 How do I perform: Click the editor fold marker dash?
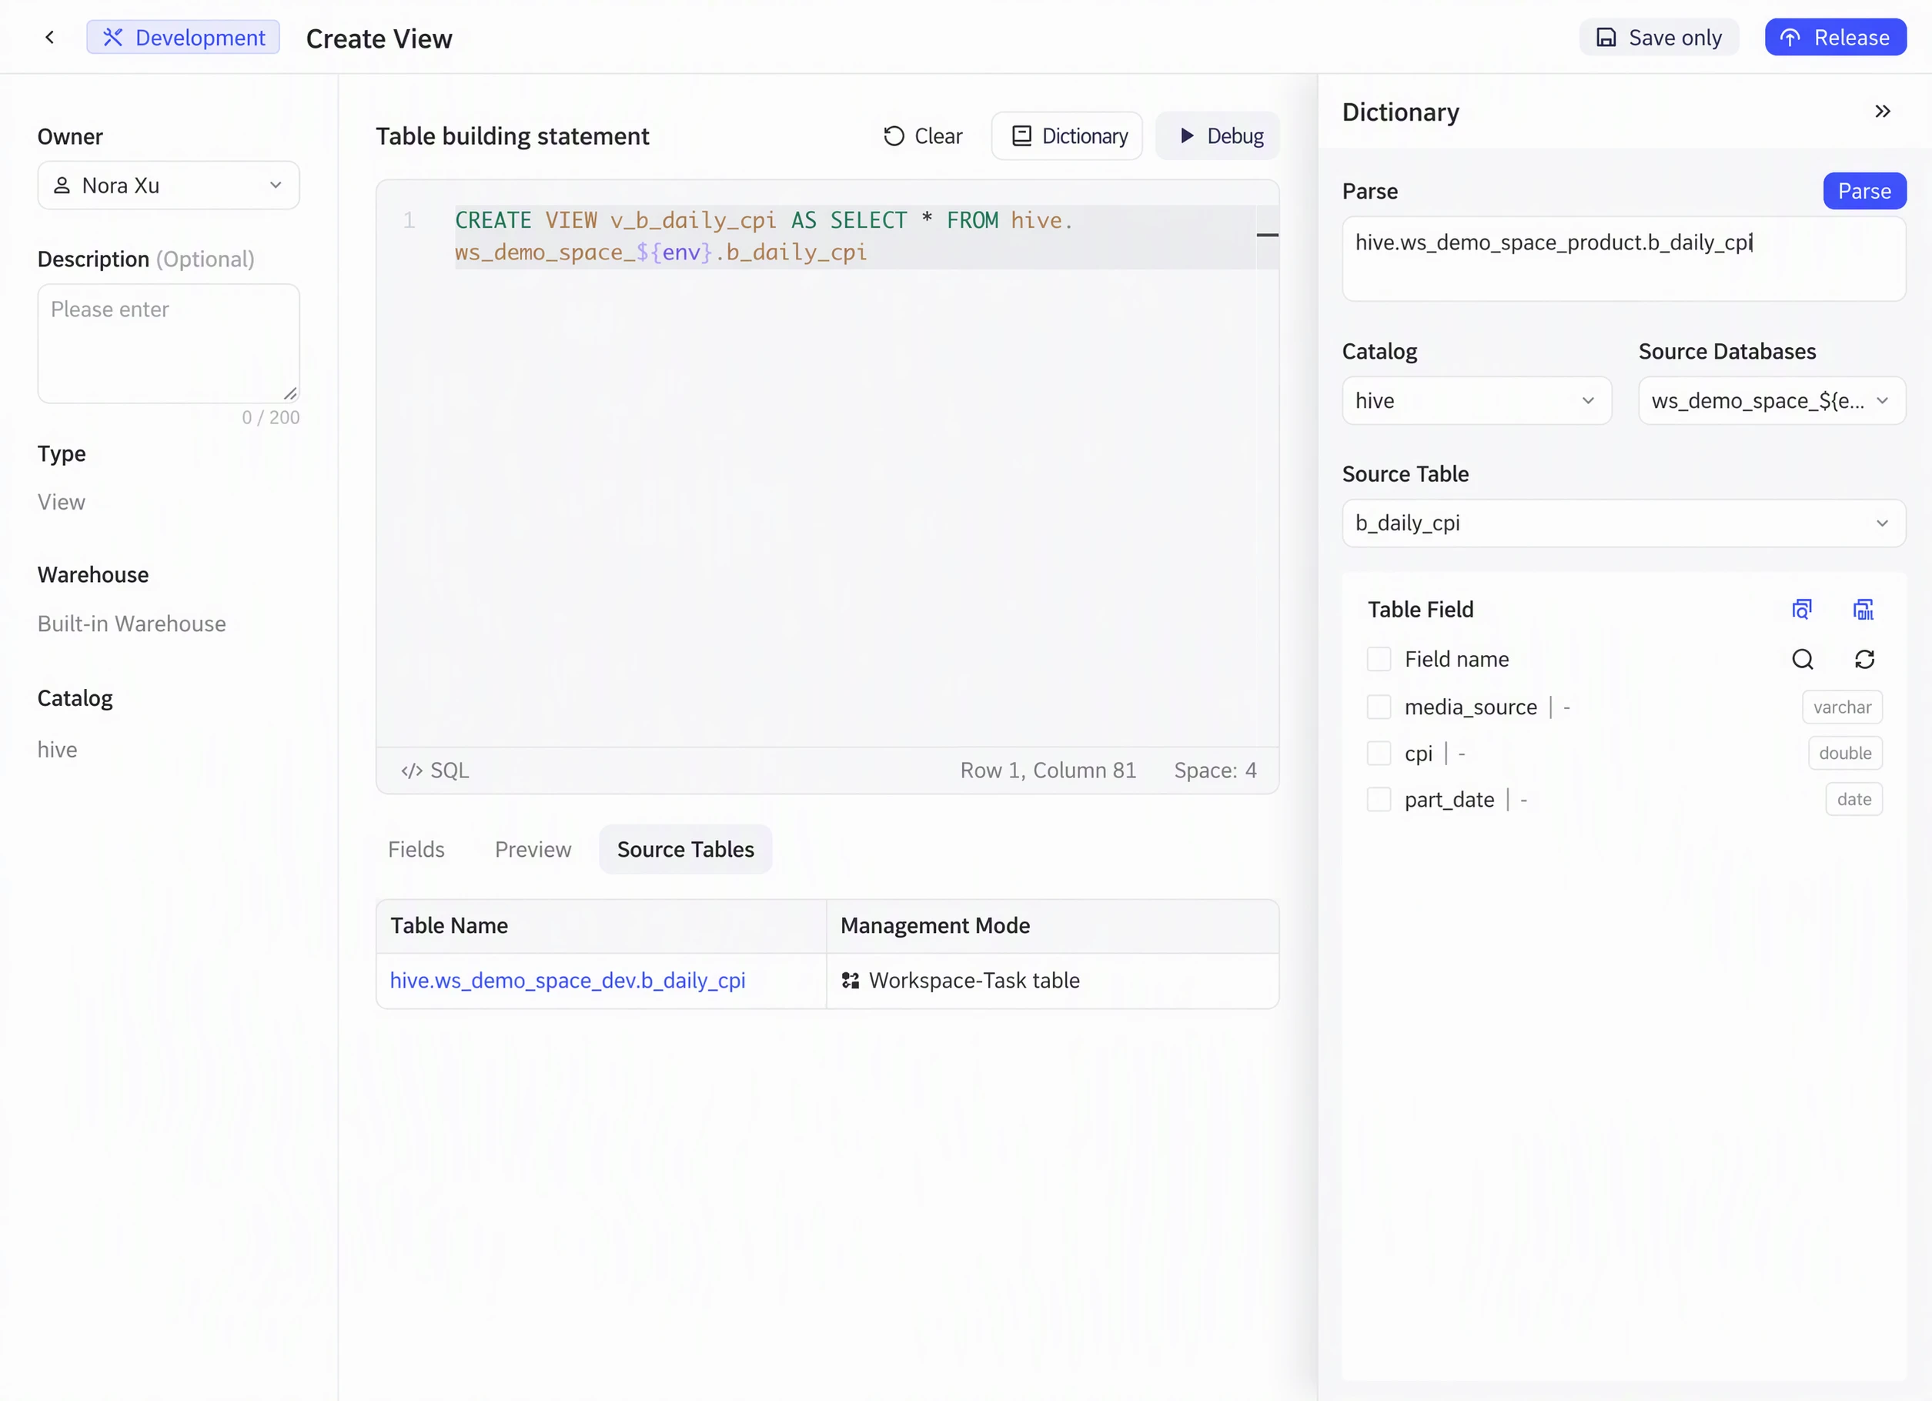(x=1268, y=235)
